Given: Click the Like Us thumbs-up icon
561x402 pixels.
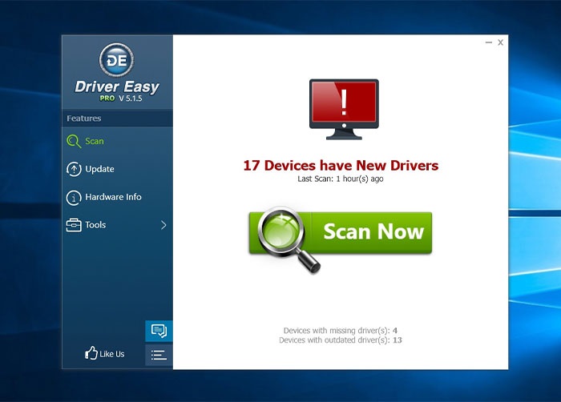Looking at the screenshot, I should 91,353.
